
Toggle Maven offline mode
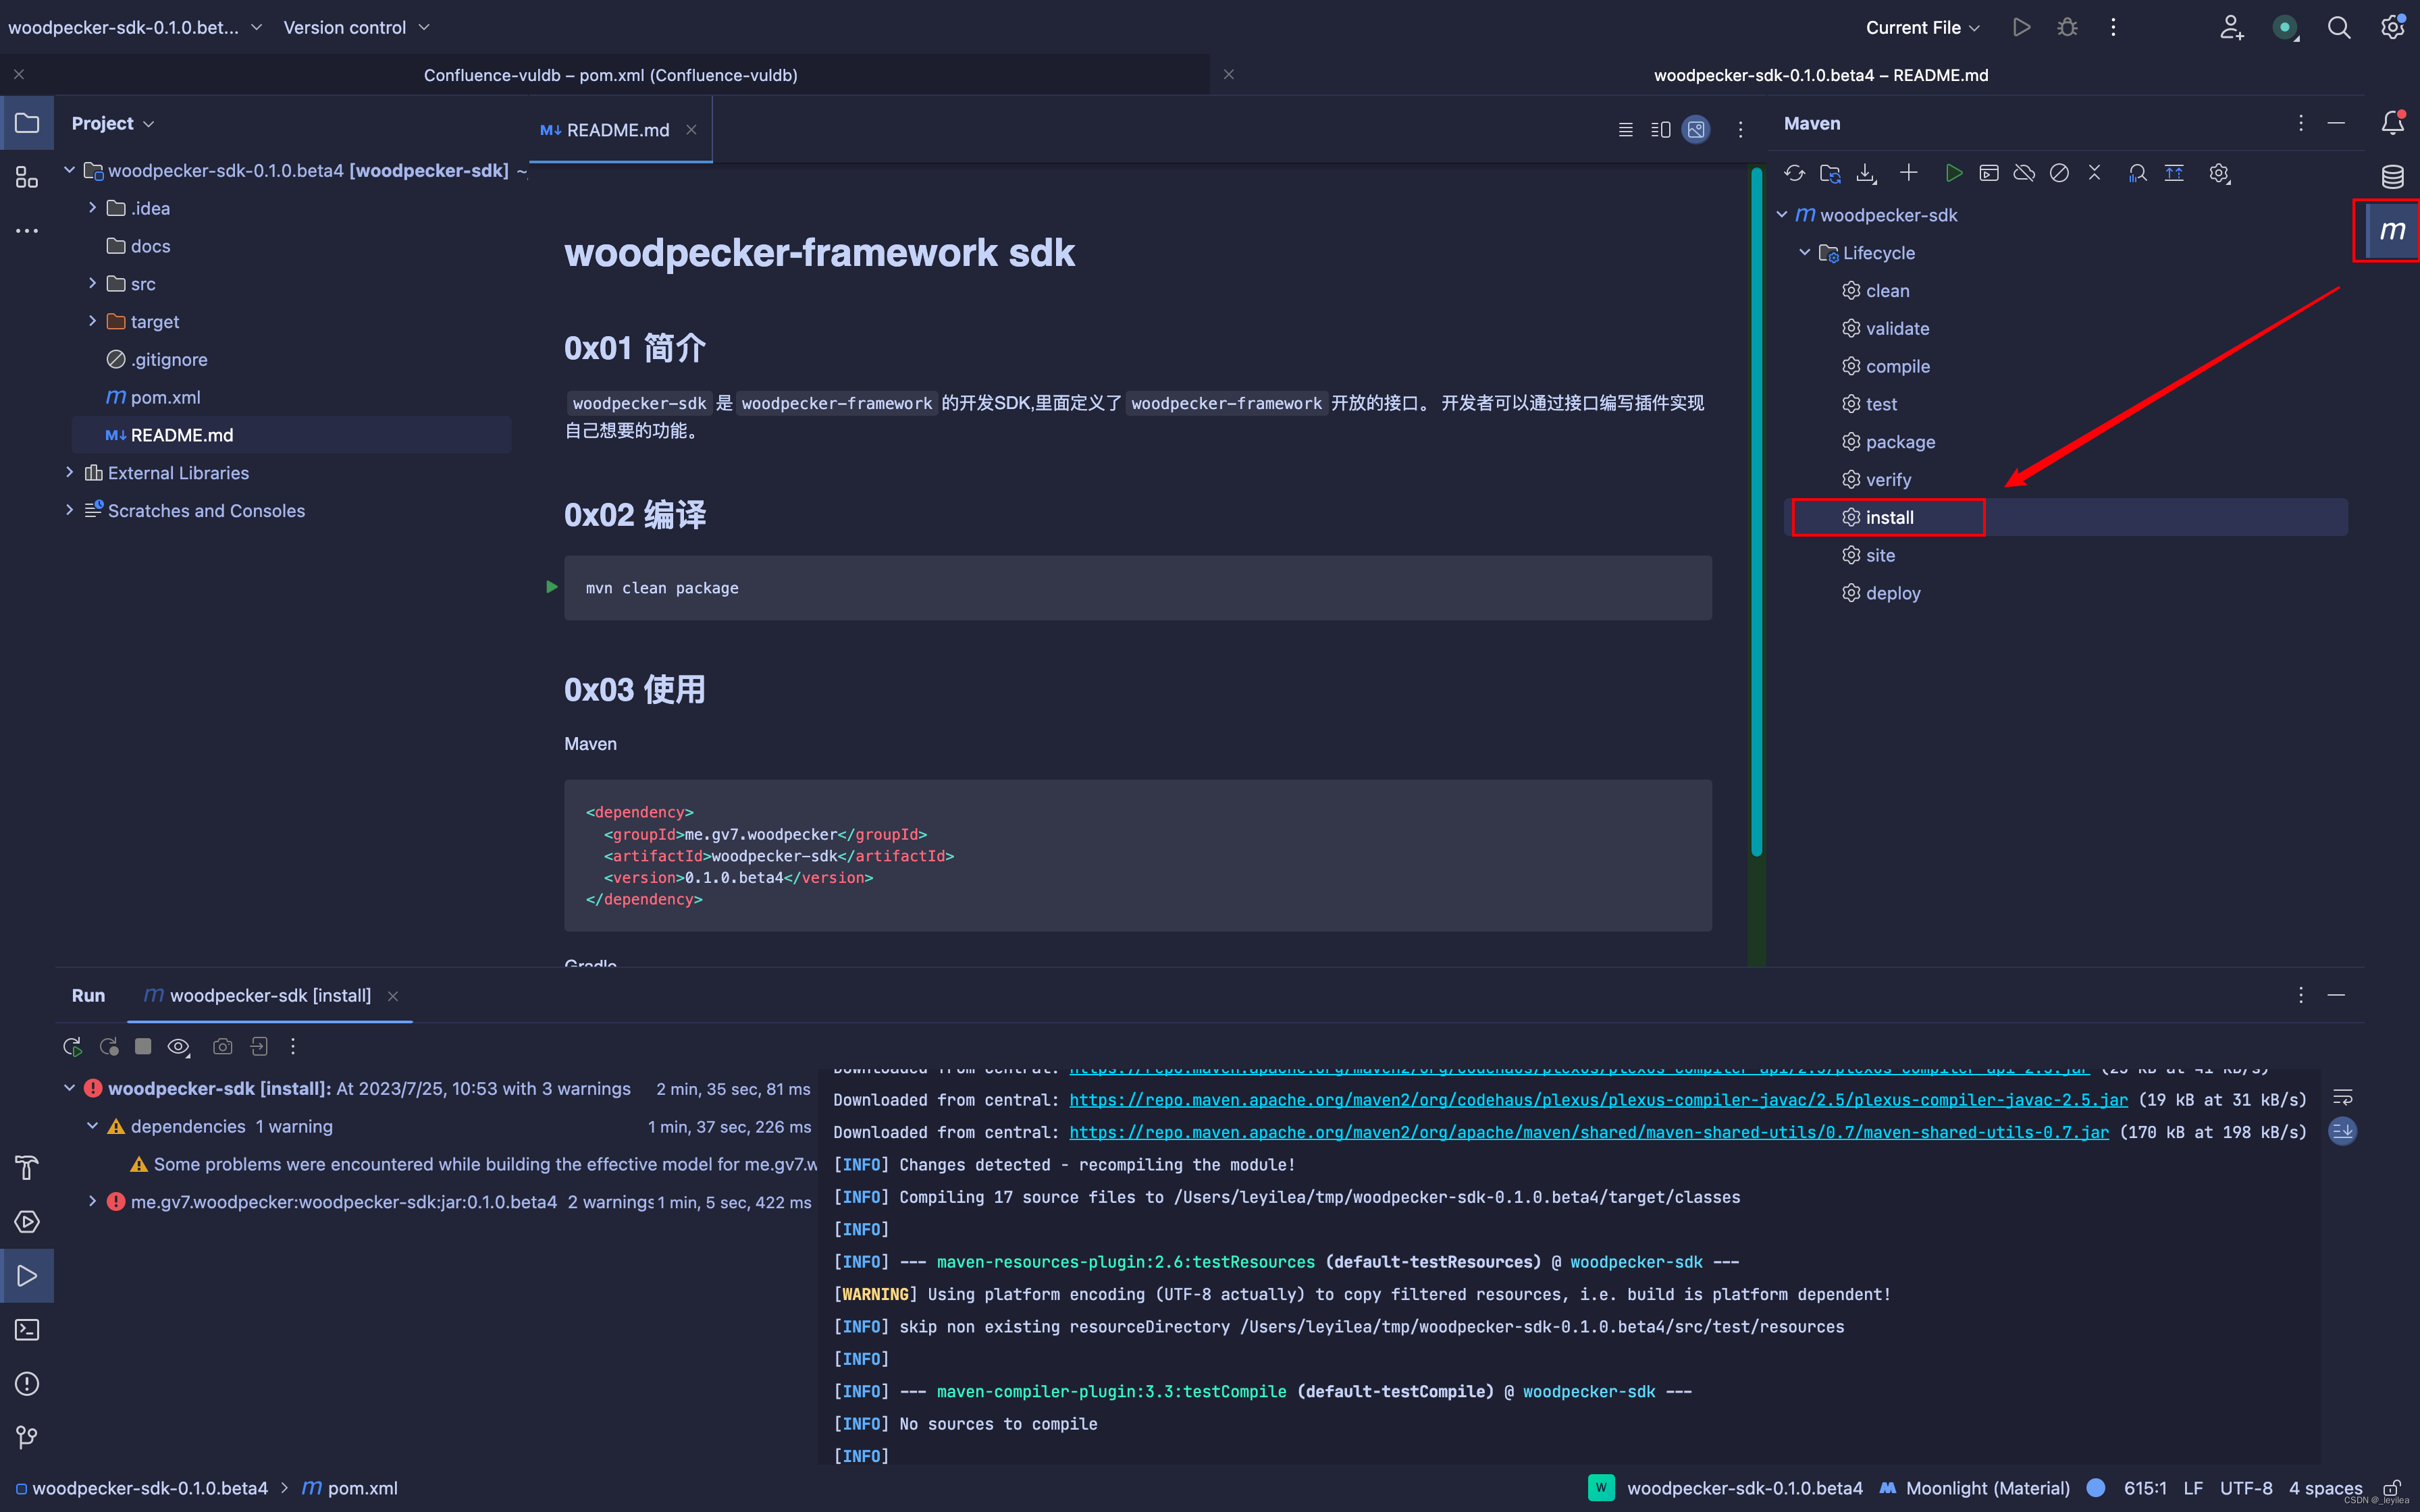pyautogui.click(x=2024, y=172)
